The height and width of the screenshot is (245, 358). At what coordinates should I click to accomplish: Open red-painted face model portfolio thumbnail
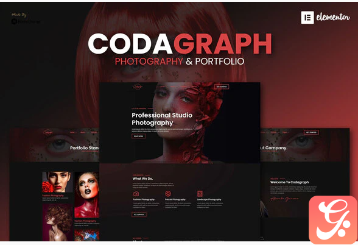pyautogui.click(x=86, y=194)
